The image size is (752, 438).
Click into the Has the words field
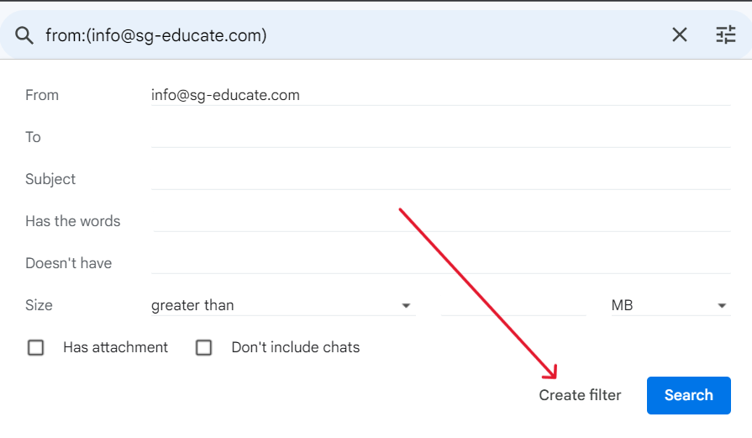440,220
